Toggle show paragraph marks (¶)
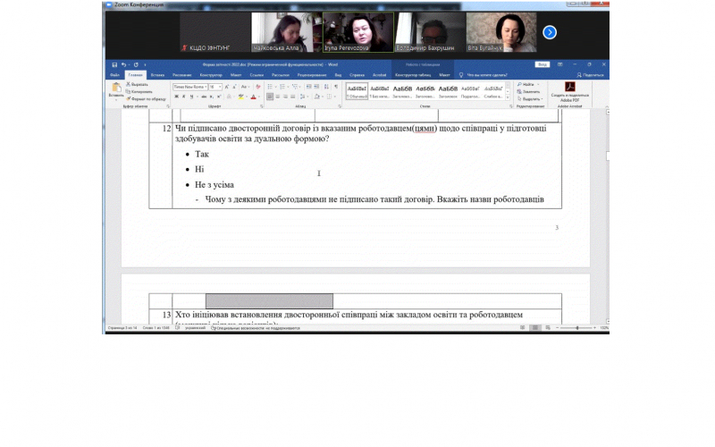This screenshot has height=447, width=715. (x=336, y=87)
